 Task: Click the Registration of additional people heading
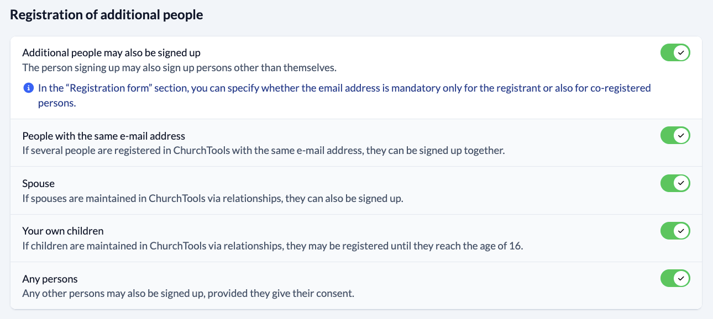coord(107,15)
